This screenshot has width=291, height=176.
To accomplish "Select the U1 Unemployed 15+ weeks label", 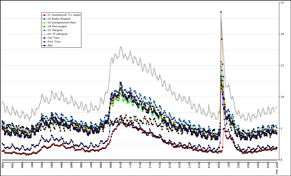I will pyautogui.click(x=64, y=15).
